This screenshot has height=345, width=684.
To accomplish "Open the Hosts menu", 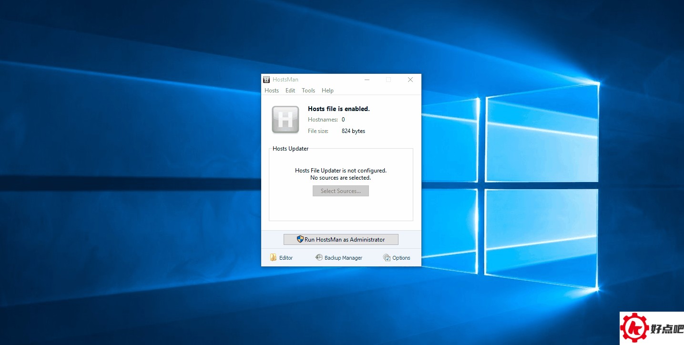I will 272,91.
